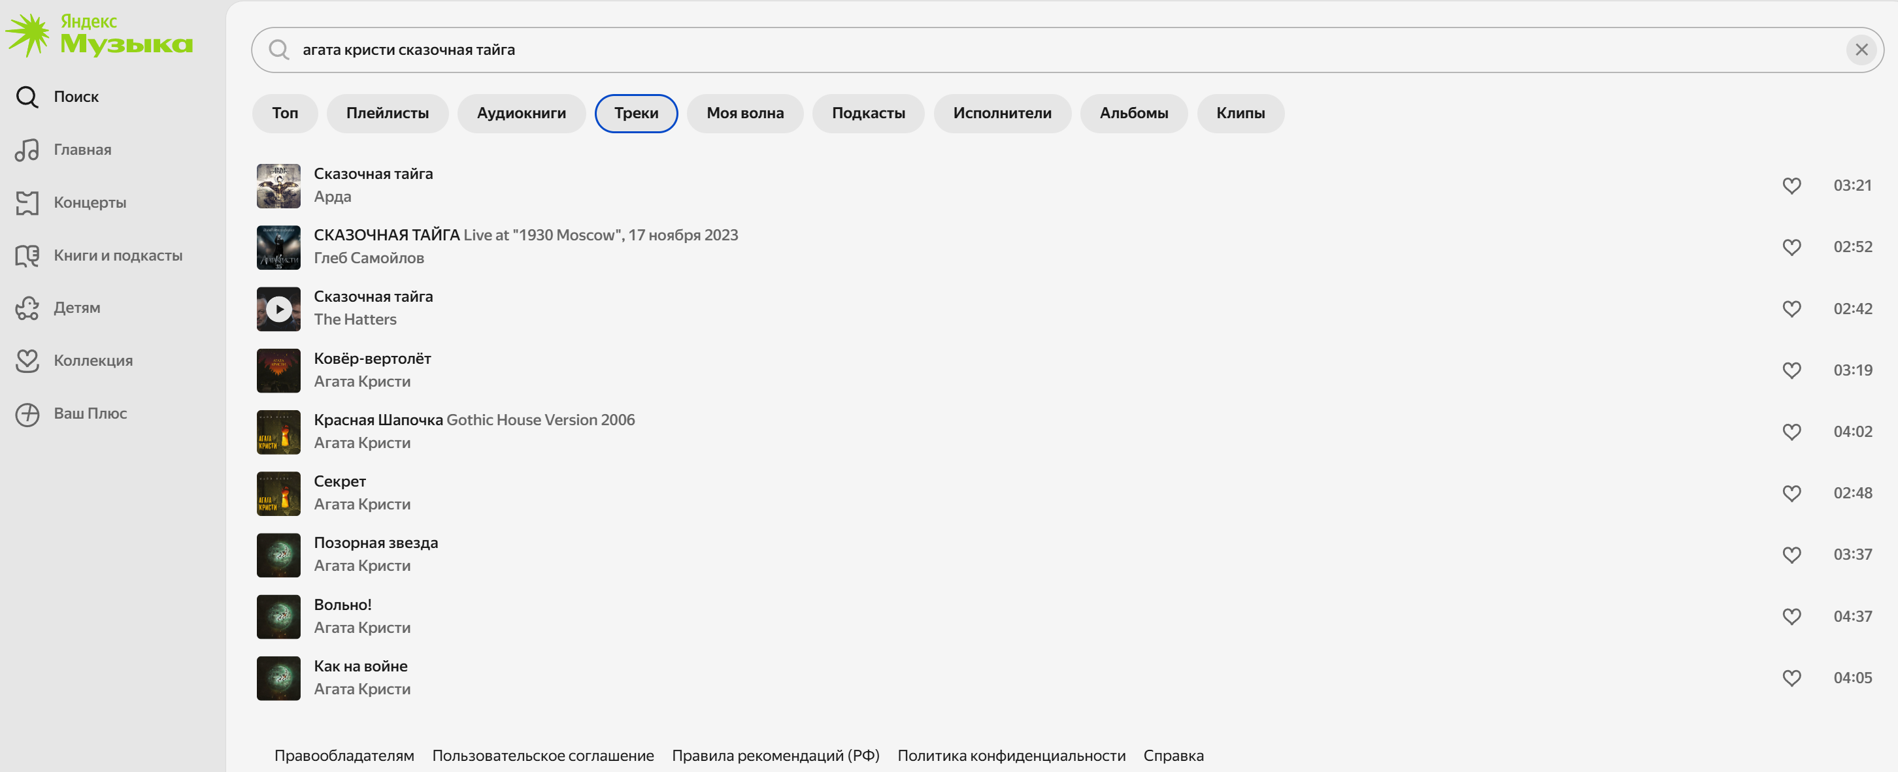Open the Правообладателям footer link

tap(344, 756)
